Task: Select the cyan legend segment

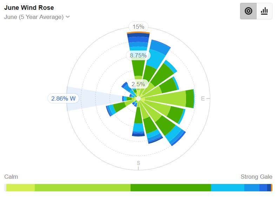Action: pyautogui.click(x=227, y=188)
